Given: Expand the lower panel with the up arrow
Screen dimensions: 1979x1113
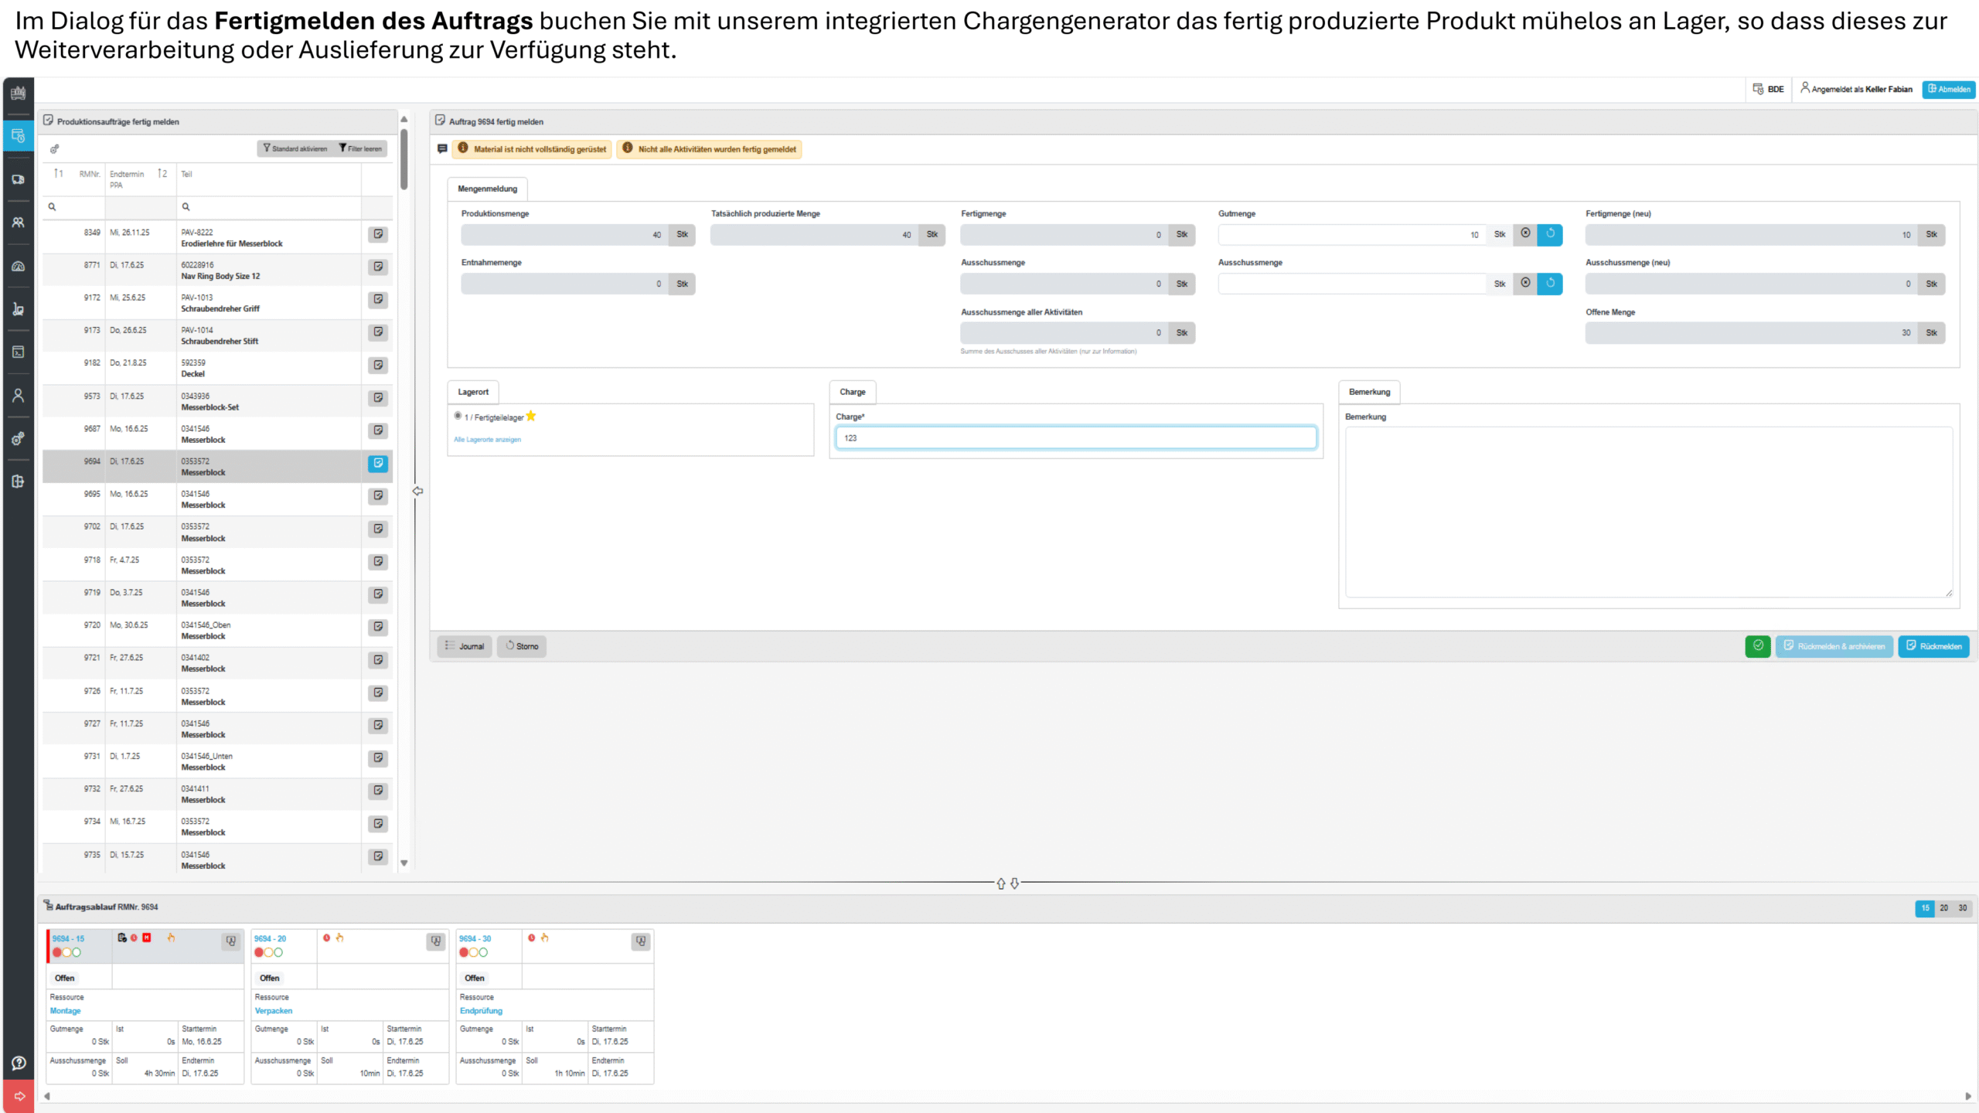Looking at the screenshot, I should click(x=1001, y=883).
